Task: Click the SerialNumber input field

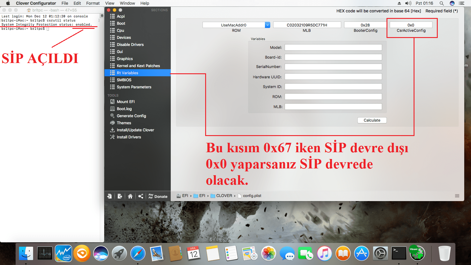Action: [333, 67]
